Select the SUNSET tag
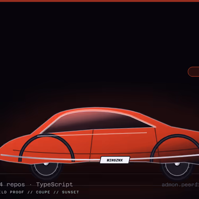 (70, 192)
